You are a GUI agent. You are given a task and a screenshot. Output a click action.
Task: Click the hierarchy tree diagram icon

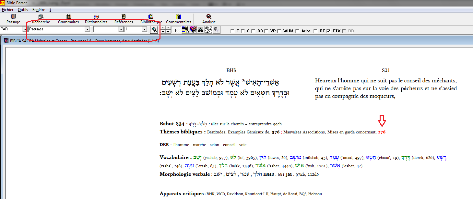[201, 30]
